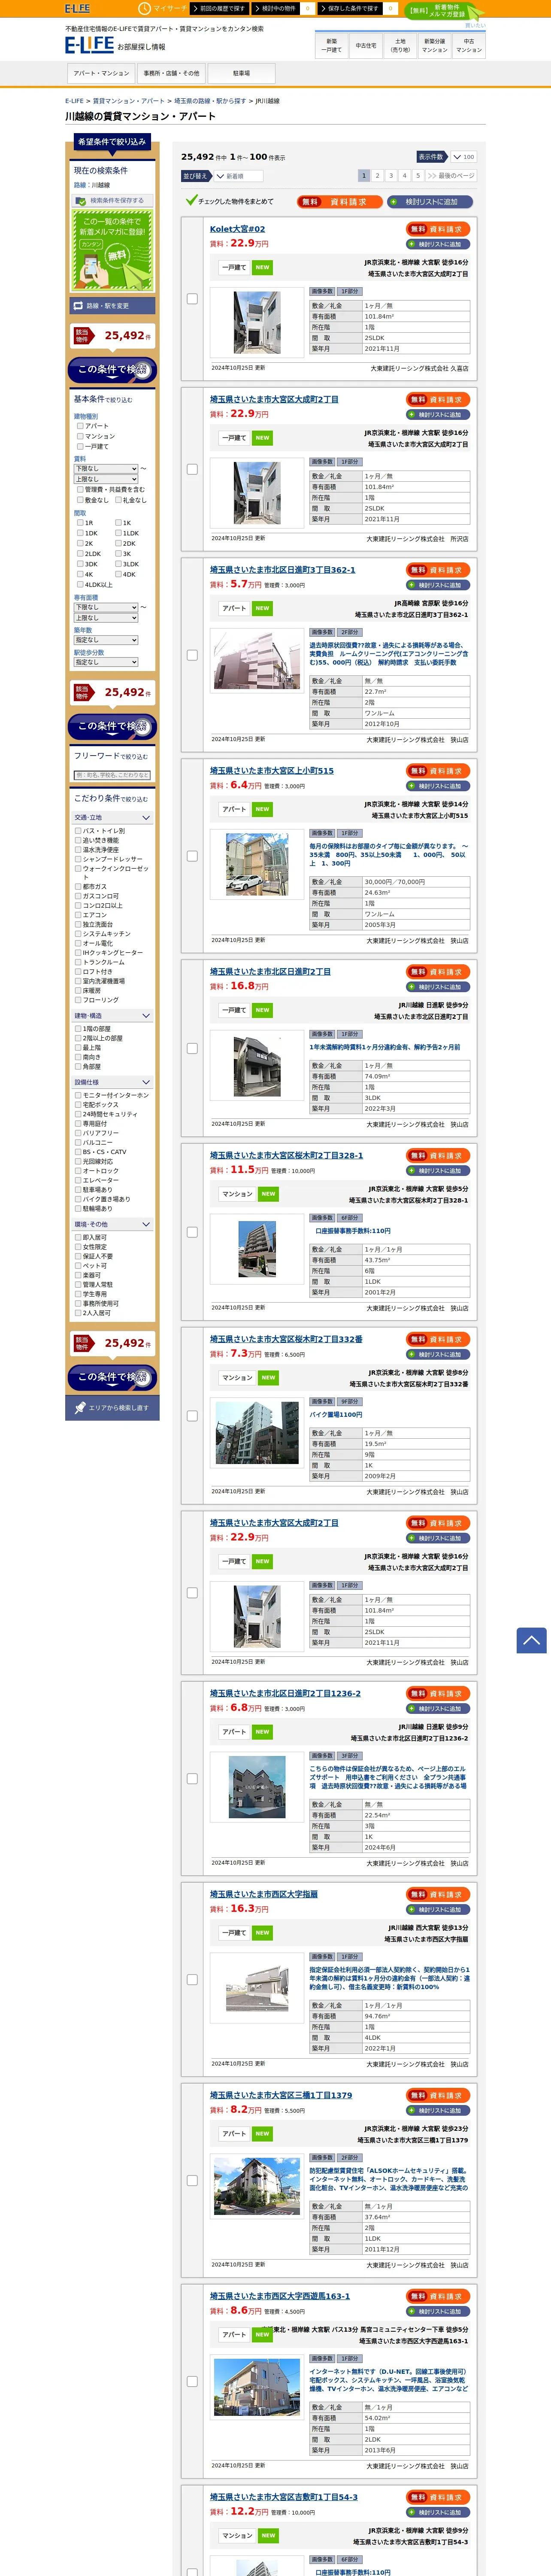Check the 1LDK layout checkbox
This screenshot has width=551, height=2576.
(x=118, y=533)
